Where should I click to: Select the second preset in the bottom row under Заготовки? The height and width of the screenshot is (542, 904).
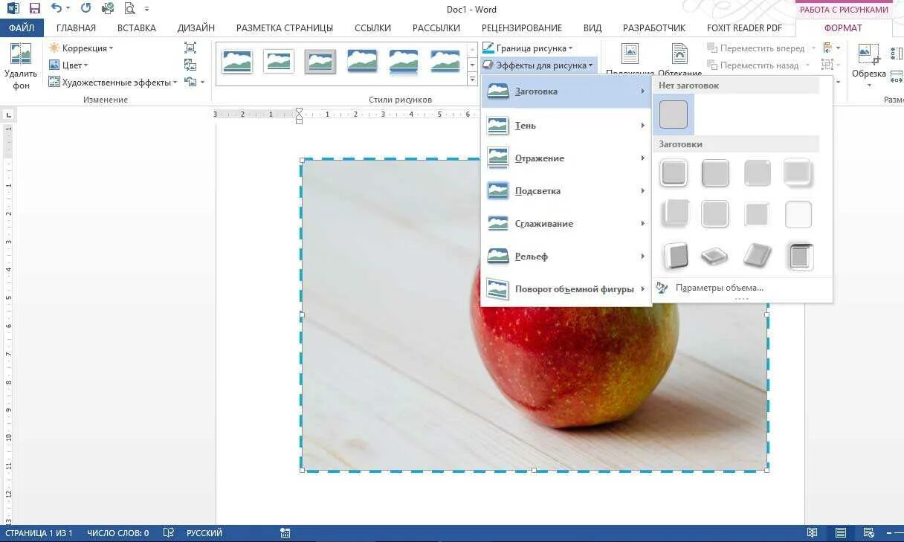pyautogui.click(x=715, y=257)
